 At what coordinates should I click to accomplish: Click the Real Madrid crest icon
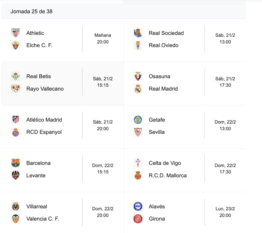pyautogui.click(x=138, y=89)
